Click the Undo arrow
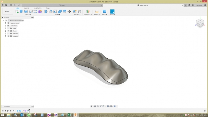Viewport: 208px width, 117px height. 15,5
